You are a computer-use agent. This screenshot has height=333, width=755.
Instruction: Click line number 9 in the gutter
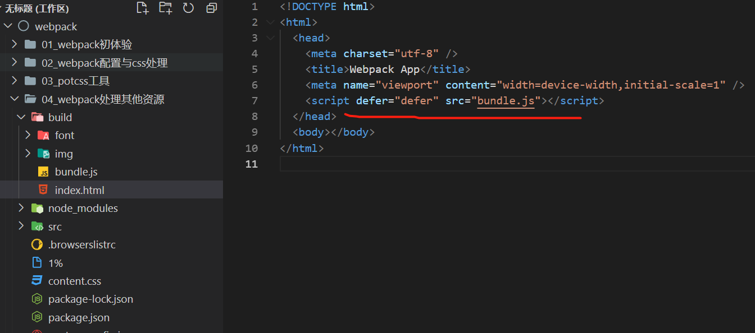(254, 132)
